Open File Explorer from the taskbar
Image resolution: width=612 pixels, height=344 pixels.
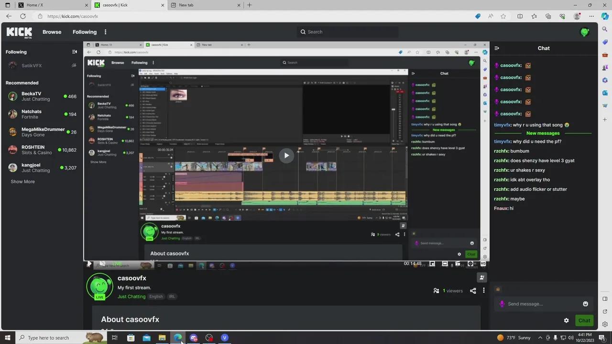162,338
